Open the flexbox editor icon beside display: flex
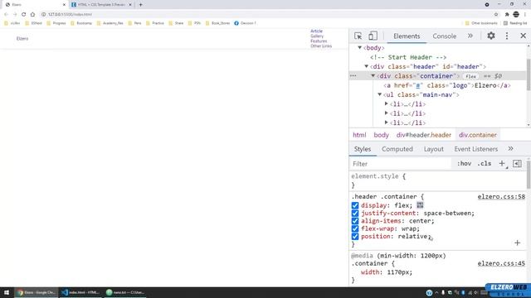 (420, 205)
